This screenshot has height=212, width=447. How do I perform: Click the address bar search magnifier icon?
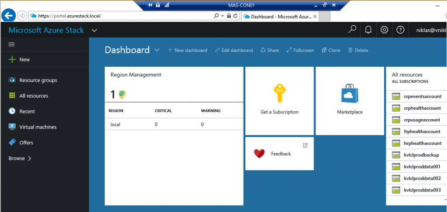(x=217, y=16)
